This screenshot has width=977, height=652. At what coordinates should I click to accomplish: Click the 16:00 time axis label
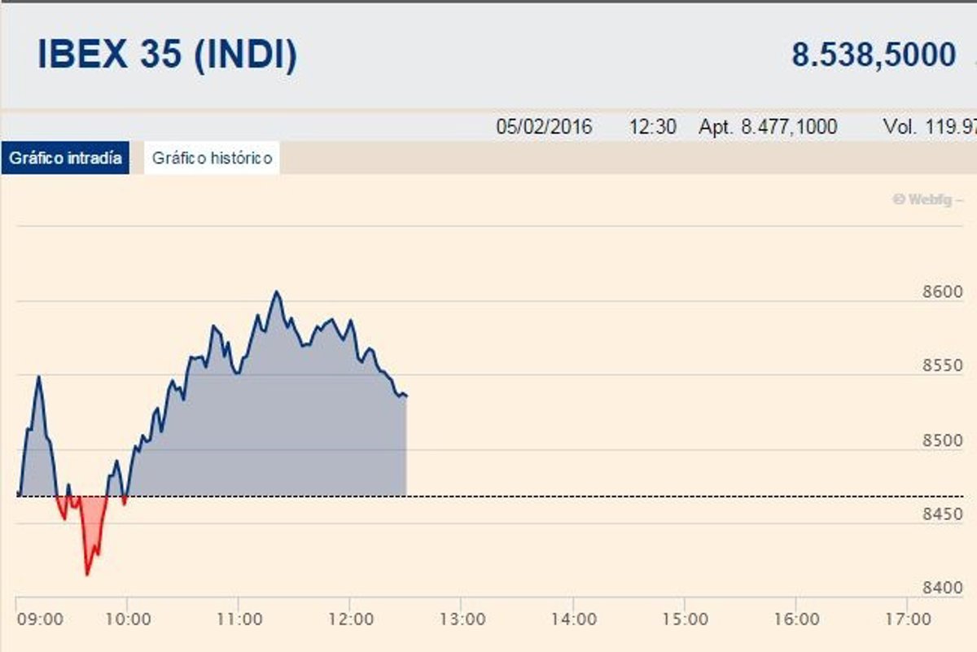click(x=796, y=619)
